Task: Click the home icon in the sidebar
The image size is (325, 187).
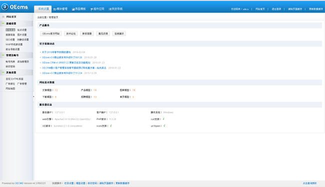Action: (x=3, y=17)
